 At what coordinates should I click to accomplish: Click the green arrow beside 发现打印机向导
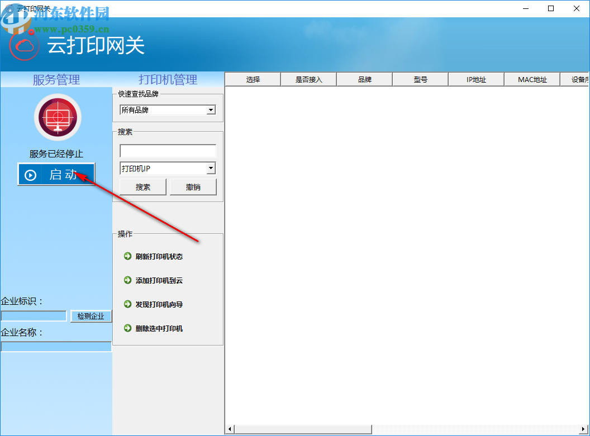coord(127,304)
